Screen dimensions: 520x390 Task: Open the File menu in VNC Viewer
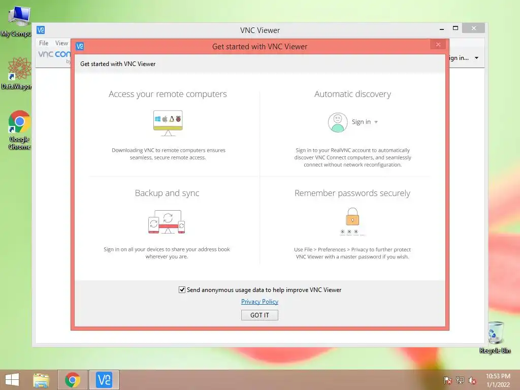point(44,43)
